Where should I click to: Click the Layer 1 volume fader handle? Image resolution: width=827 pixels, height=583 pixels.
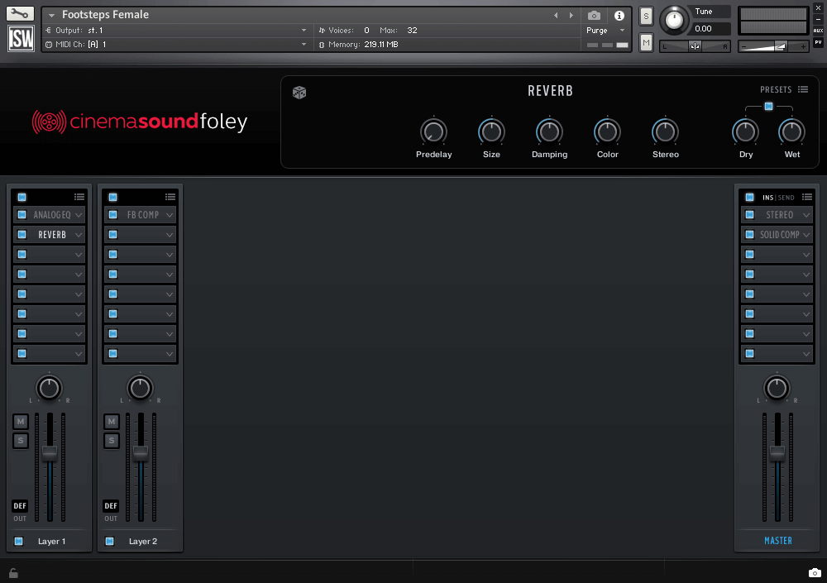pos(50,453)
